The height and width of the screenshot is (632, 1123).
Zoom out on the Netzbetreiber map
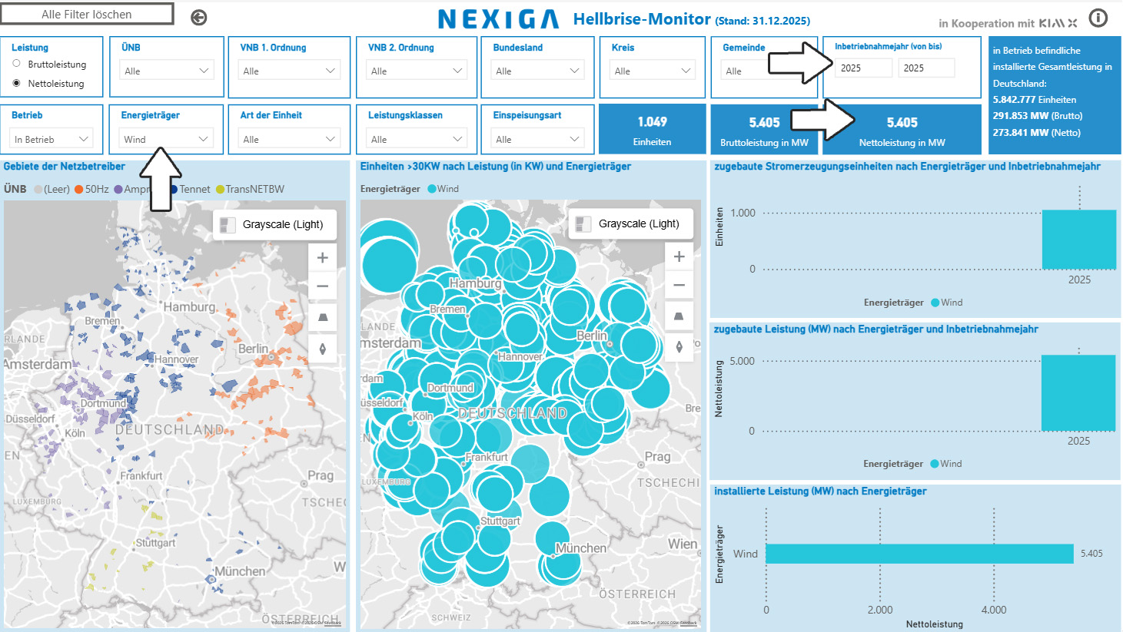(323, 286)
